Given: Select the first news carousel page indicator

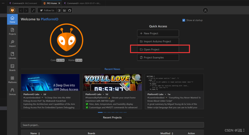Looking at the screenshot, I should (x=100, y=112).
